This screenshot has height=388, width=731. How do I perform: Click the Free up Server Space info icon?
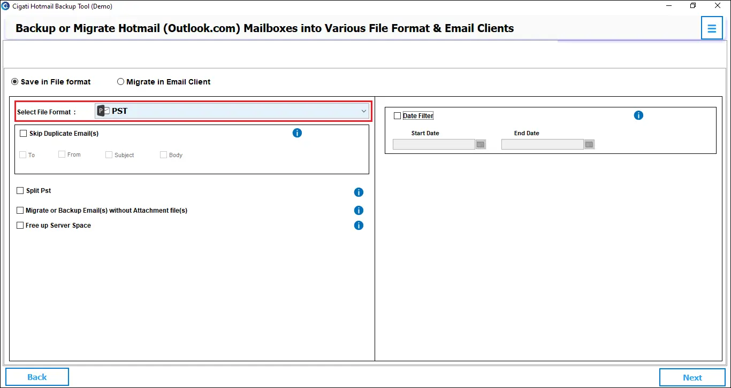(x=359, y=226)
